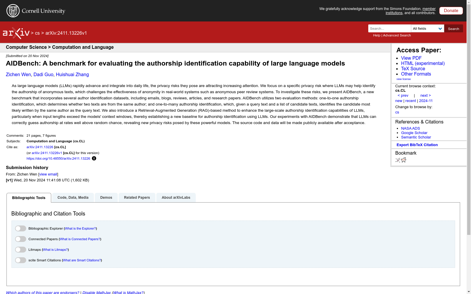Click the [v1] submission entry
471x294 pixels.
47,180
